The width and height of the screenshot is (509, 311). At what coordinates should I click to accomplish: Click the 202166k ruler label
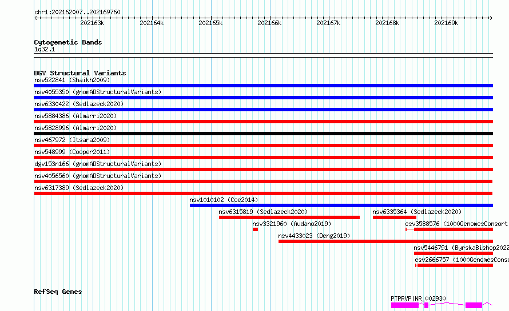click(x=269, y=23)
